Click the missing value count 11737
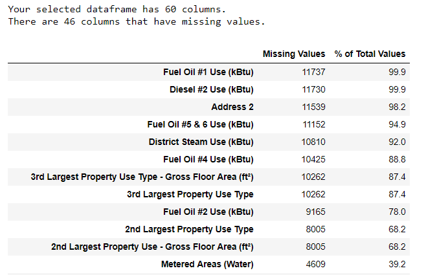426x275 pixels. coord(313,72)
